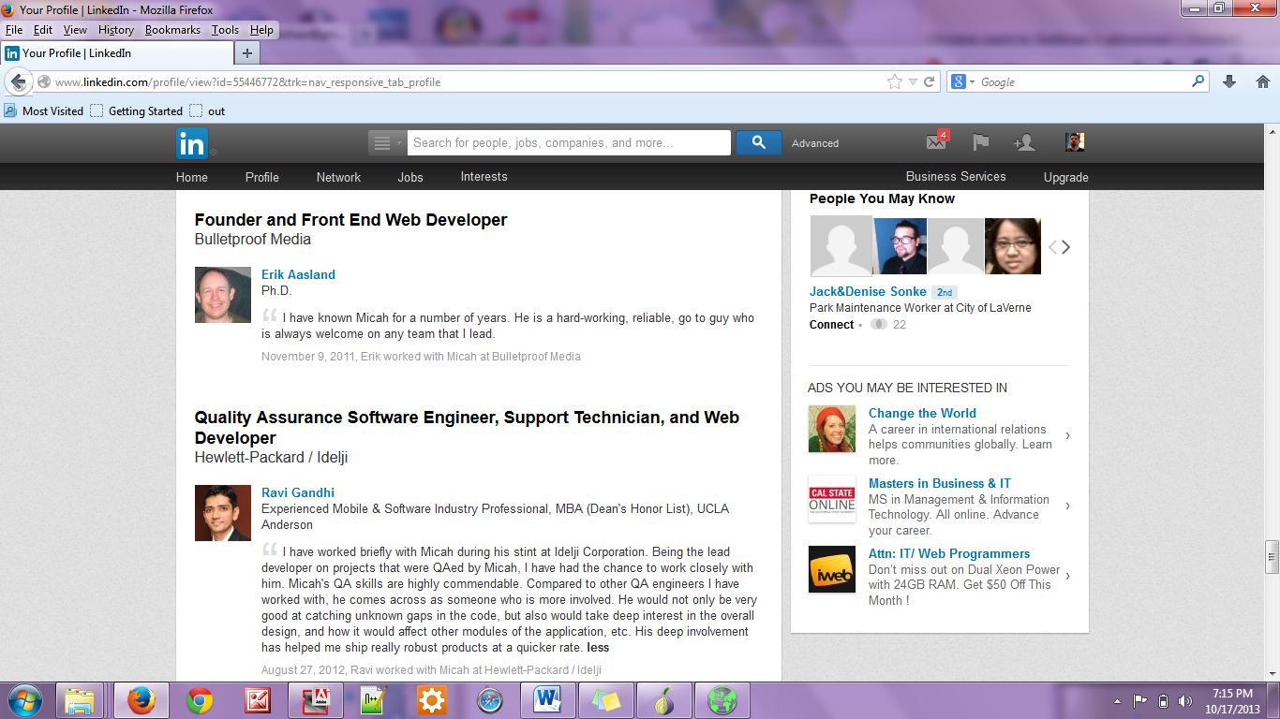Viewport: 1280px width, 719px height.
Task: Click the Cal State Online ad image
Action: [832, 499]
